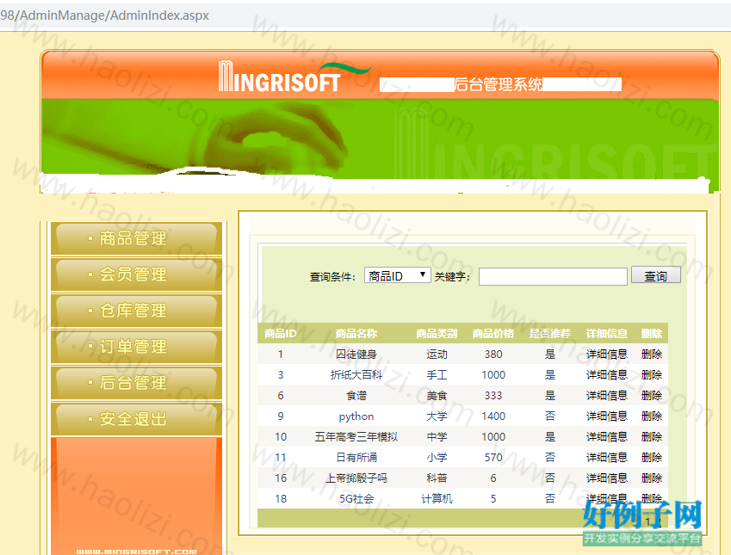Delete the 食谱 product row
The image size is (731, 555).
[651, 396]
